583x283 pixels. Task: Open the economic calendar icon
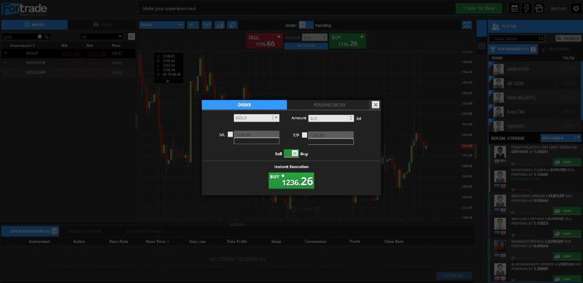(514, 8)
